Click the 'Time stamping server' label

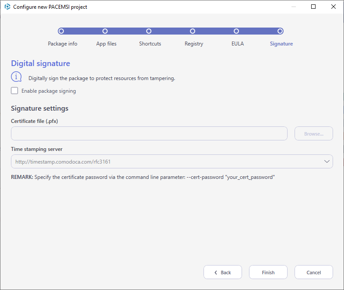pyautogui.click(x=37, y=149)
